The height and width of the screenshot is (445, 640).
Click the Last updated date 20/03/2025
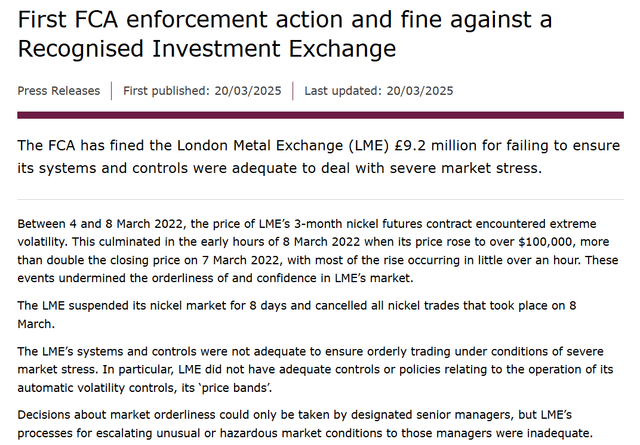coord(420,91)
